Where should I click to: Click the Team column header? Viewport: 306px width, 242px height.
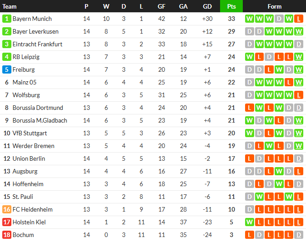[x=10, y=6]
